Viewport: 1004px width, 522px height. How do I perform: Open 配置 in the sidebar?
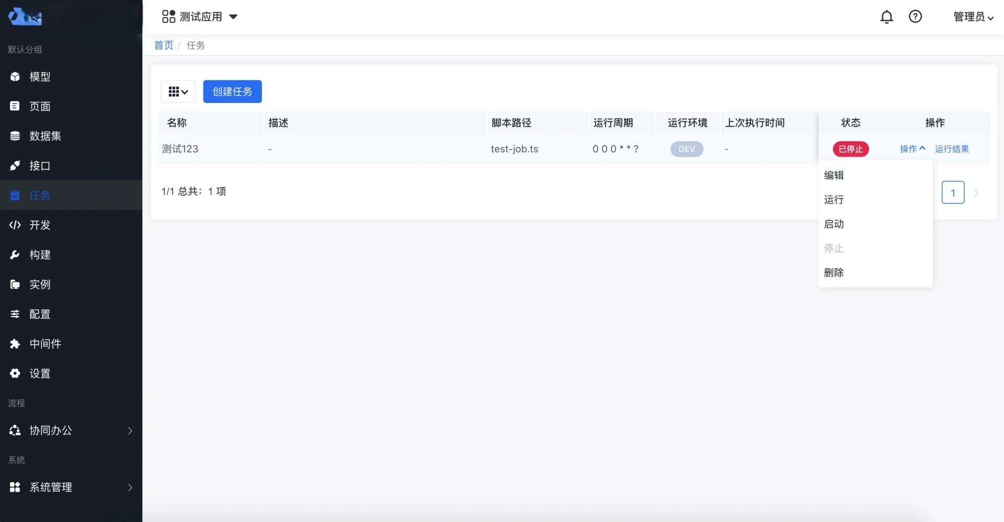click(71, 314)
